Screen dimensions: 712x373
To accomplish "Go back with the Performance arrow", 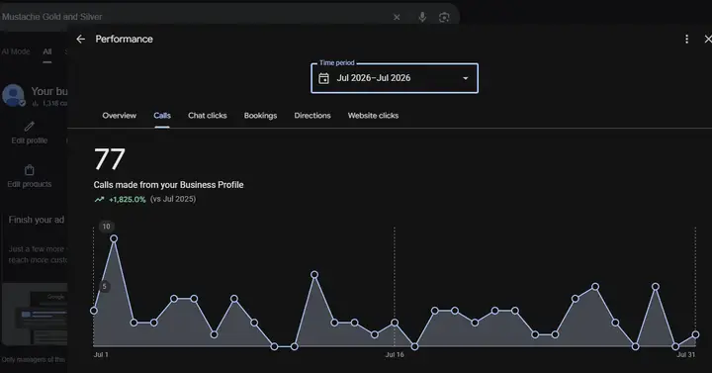I will tap(81, 39).
